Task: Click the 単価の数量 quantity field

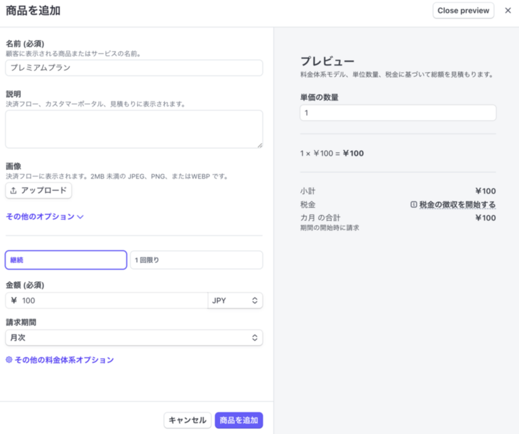Action: pos(398,113)
